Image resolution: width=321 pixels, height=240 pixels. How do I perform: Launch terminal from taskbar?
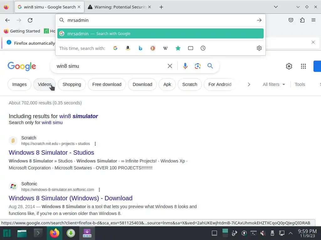coord(38,233)
